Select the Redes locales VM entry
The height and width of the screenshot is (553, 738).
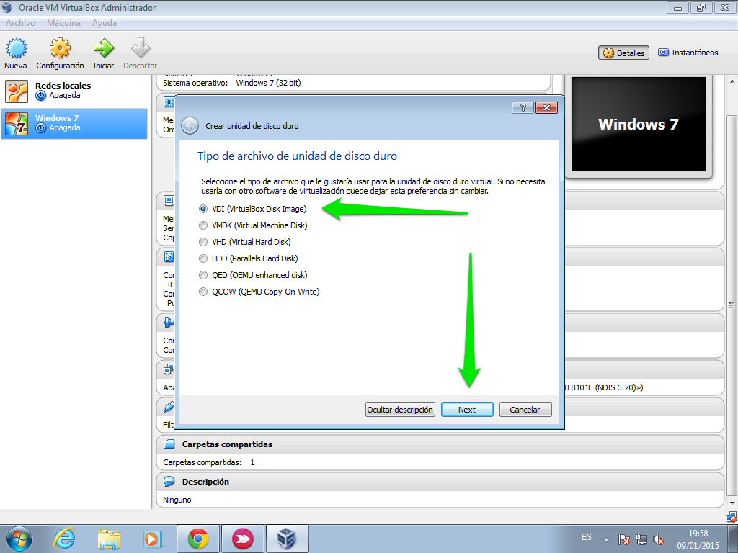(x=74, y=90)
